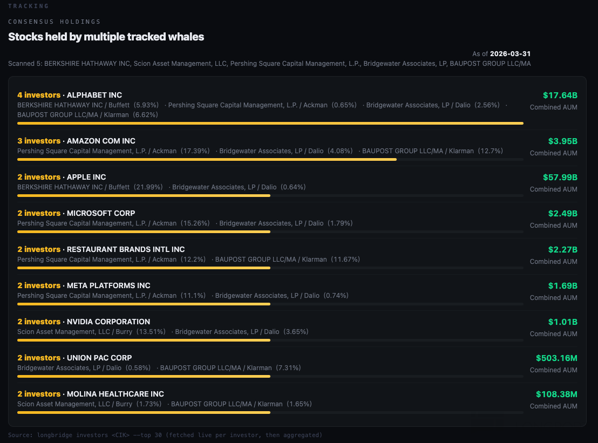Click the $17.64B combined AUM value
Viewport: 598px width, 443px height.
tap(560, 96)
